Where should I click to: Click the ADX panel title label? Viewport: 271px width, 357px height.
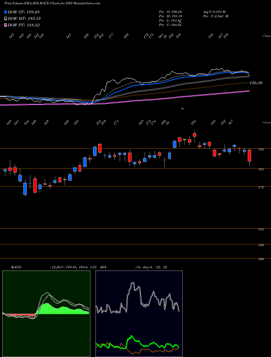tap(103, 267)
